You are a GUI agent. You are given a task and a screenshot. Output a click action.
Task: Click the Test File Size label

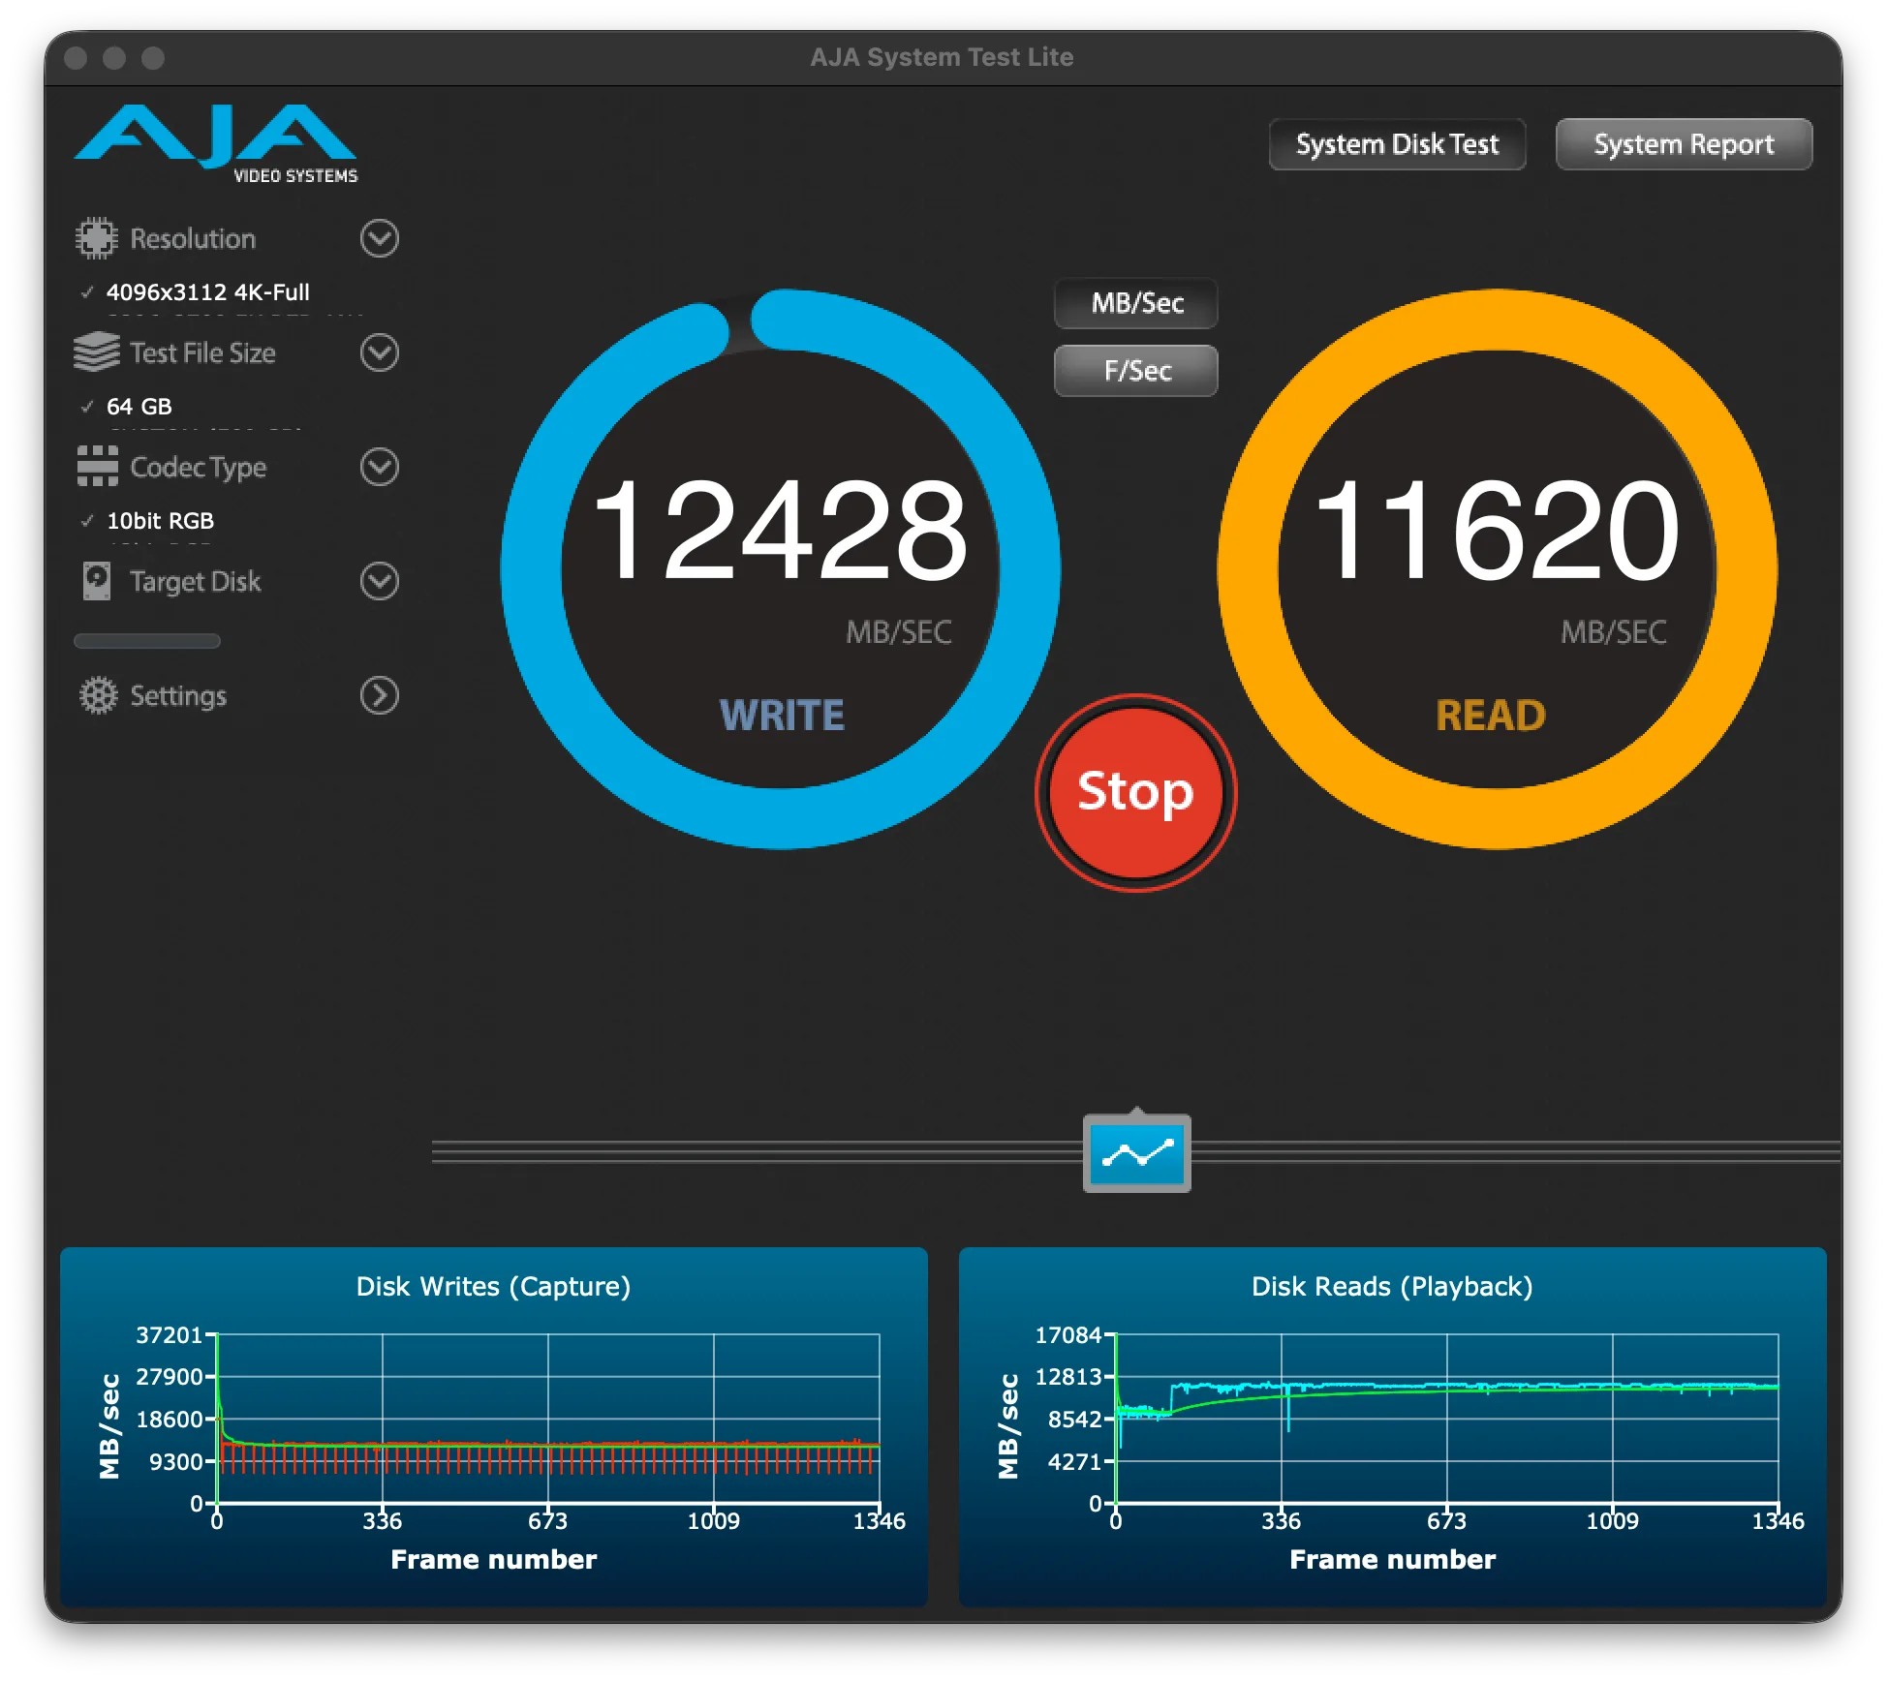(x=202, y=353)
